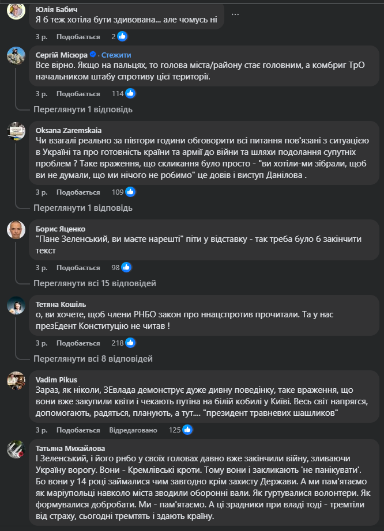Follow Сергій Місюра with Стежити link

[x=116, y=55]
